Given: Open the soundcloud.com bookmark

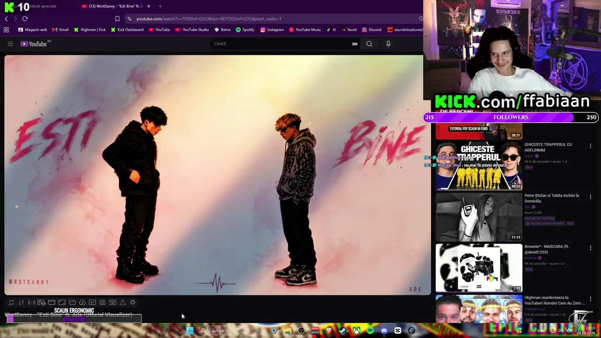Looking at the screenshot, I should tap(405, 30).
